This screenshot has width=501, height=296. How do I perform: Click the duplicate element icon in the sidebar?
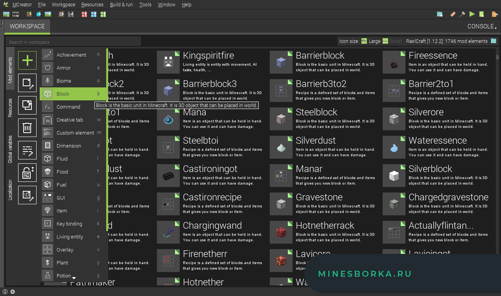pos(27,105)
